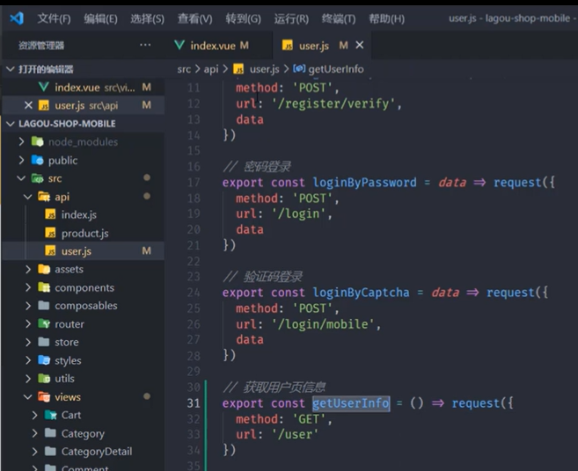
Task: Click the api folder icon
Action: click(x=44, y=197)
